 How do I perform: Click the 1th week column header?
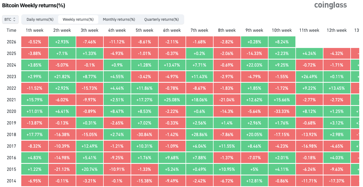pyautogui.click(x=34, y=30)
